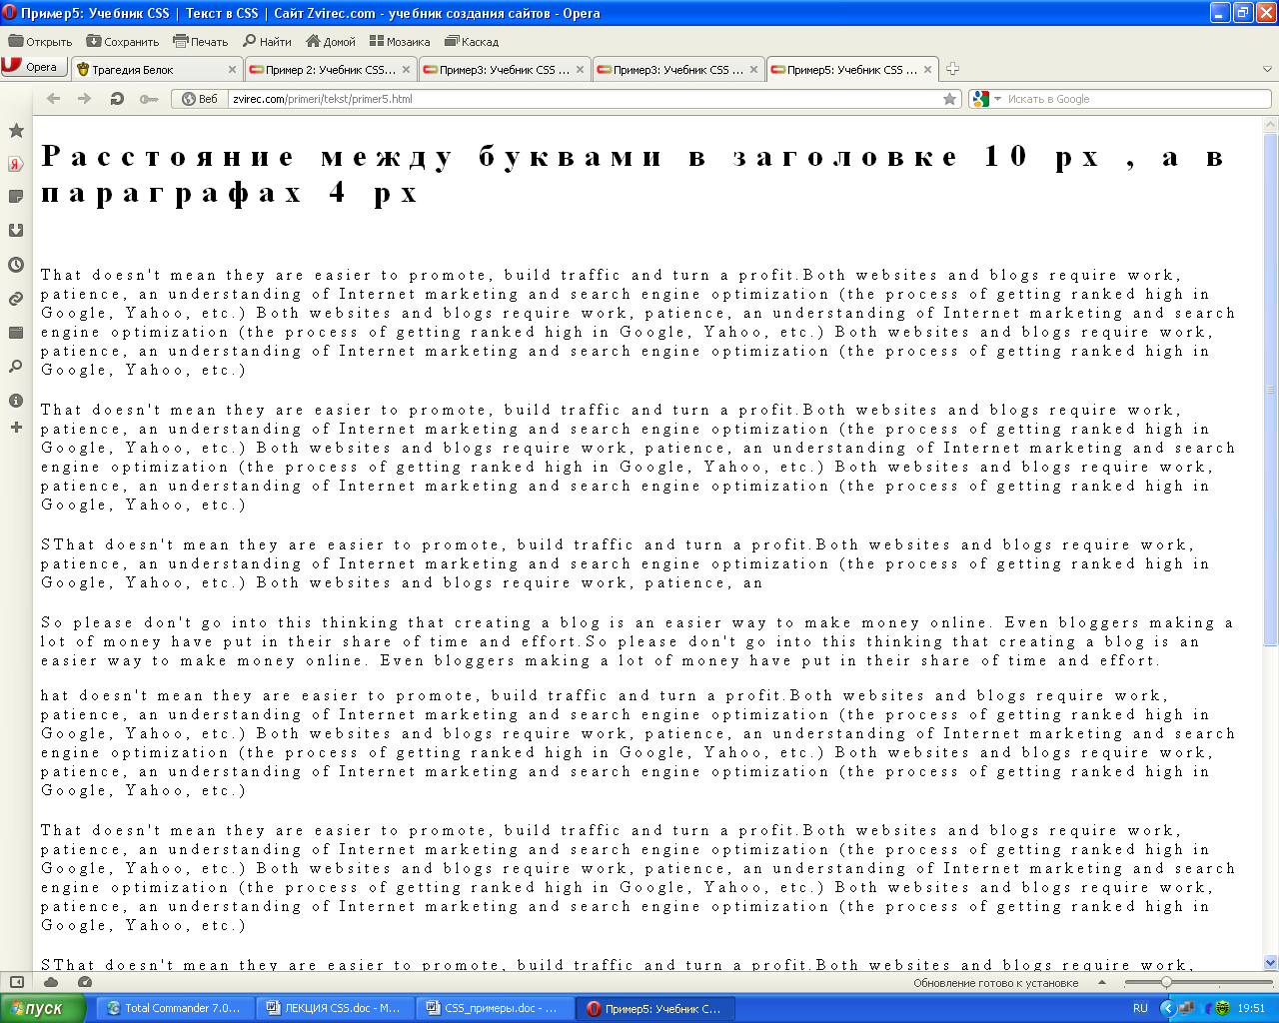Open the Google search engine dropdown
Viewport: 1279px width, 1023px height.
tap(986, 99)
